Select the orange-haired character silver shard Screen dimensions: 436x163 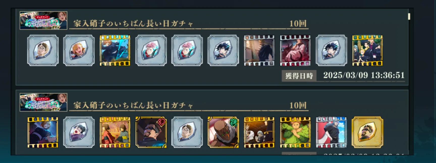click(79, 50)
